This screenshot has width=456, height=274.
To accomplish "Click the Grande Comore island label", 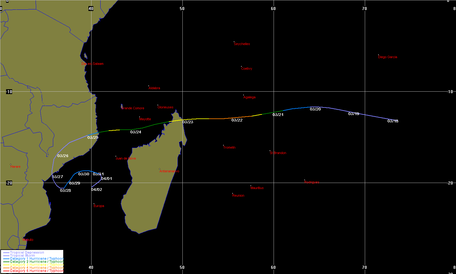I will [x=133, y=108].
